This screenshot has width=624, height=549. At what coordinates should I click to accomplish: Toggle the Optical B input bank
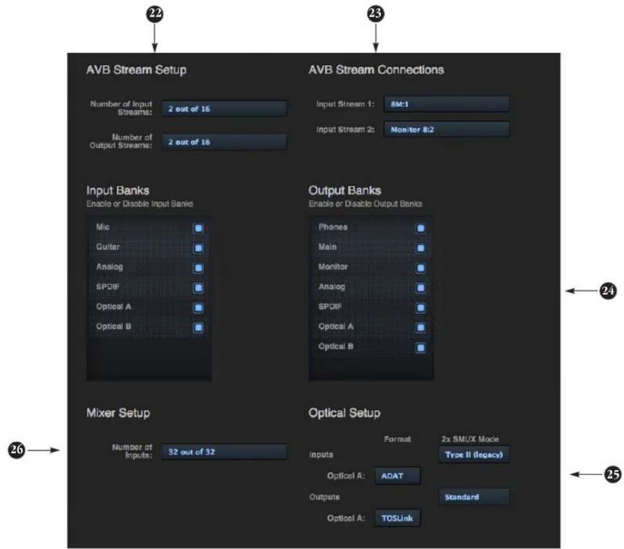[x=198, y=328]
